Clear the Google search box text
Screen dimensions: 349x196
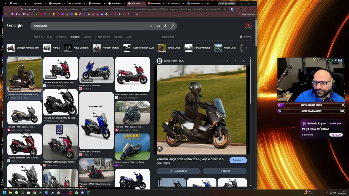coord(150,26)
